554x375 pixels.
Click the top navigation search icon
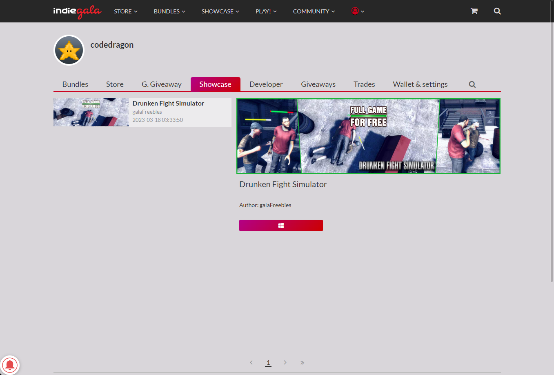497,11
